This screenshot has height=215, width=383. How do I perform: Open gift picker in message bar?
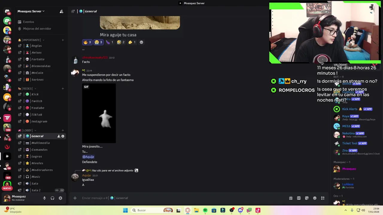point(291,198)
